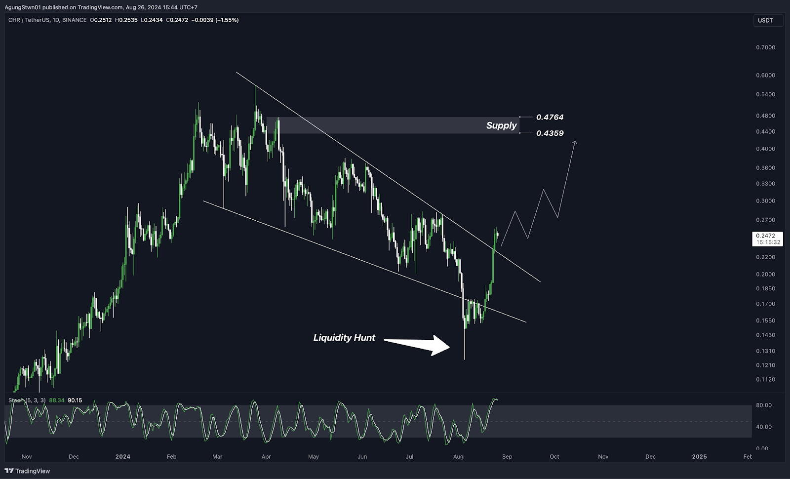The height and width of the screenshot is (479, 790).
Task: Click the 0.1700 price axis label
Action: click(765, 304)
